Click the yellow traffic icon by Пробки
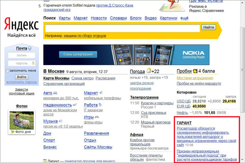Viewport: 245px width, 163px height. [x=195, y=71]
